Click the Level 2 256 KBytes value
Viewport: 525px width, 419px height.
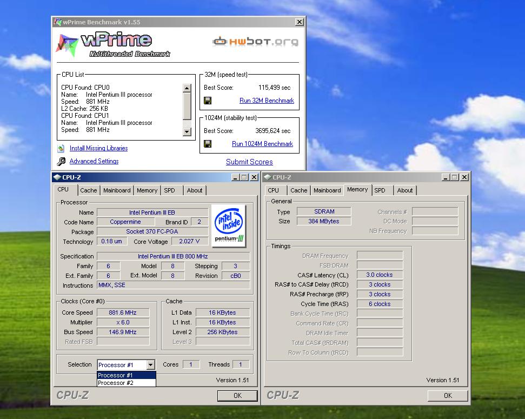(x=223, y=332)
